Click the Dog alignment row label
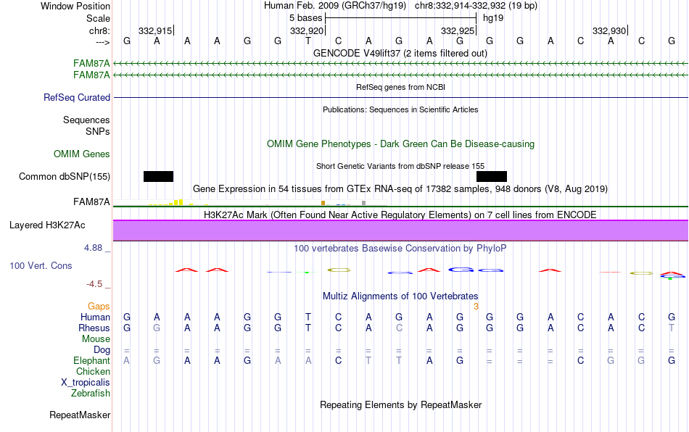Viewport: 689px width, 432px height. click(x=102, y=350)
